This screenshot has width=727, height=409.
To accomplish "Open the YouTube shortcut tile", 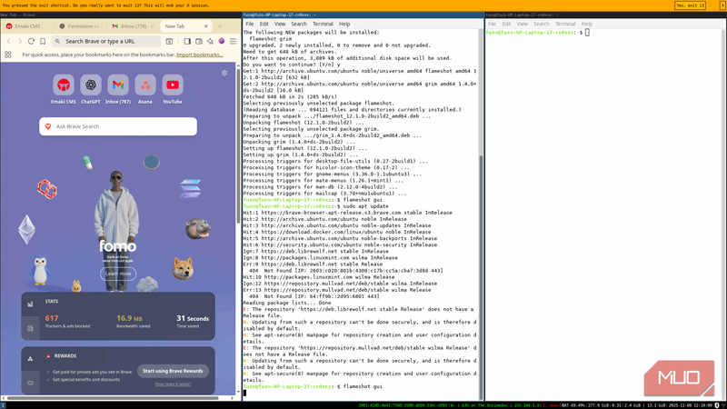I will click(x=173, y=85).
